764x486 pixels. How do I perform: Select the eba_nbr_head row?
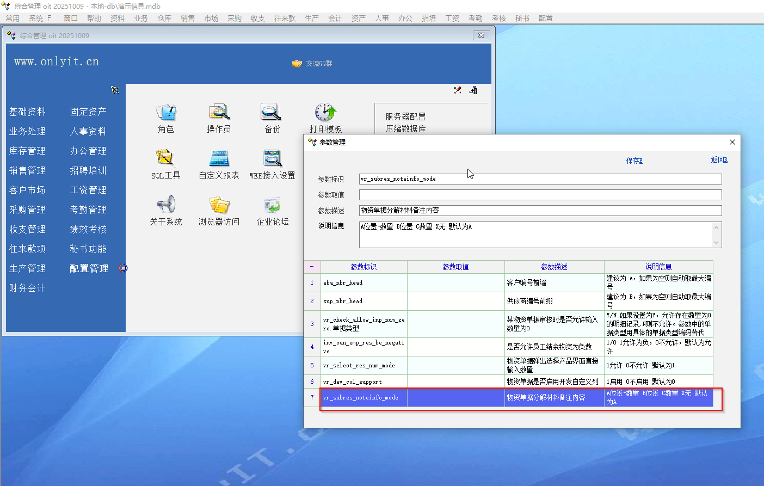pyautogui.click(x=363, y=282)
